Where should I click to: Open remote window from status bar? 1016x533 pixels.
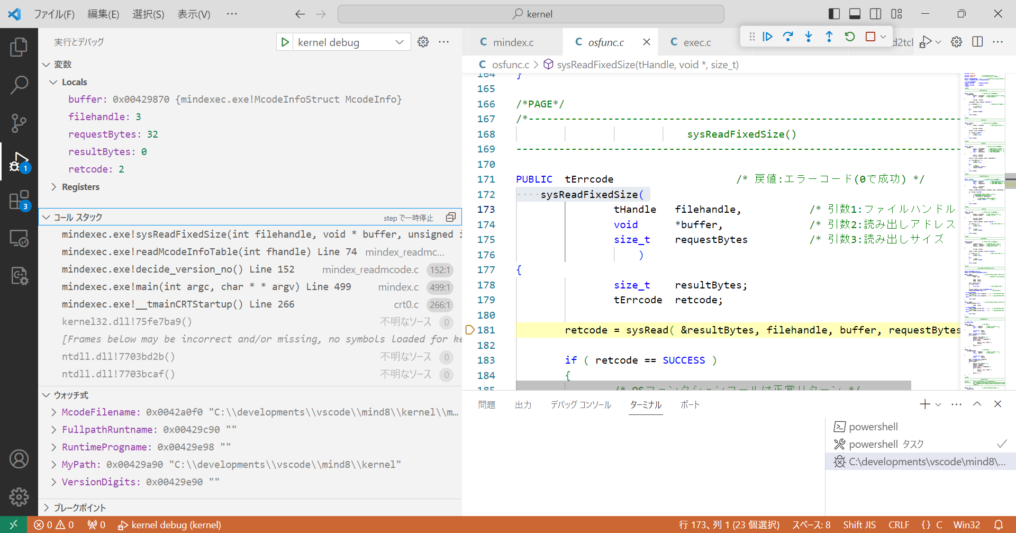click(x=14, y=525)
